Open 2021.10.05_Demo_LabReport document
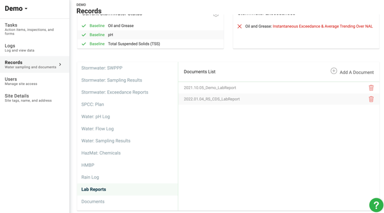 click(210, 88)
